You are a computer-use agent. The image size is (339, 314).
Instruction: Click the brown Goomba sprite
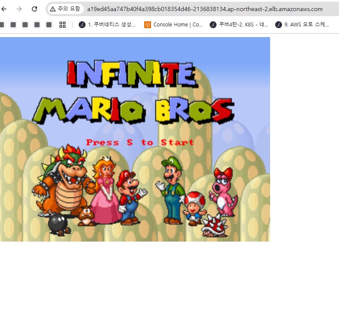pyautogui.click(x=86, y=216)
